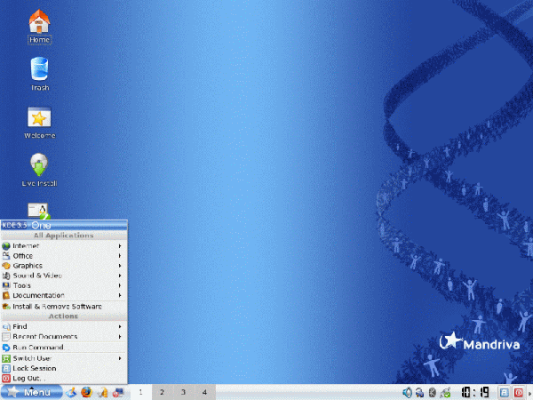The height and width of the screenshot is (400, 533).
Task: Click the Menu start button
Action: (31, 392)
